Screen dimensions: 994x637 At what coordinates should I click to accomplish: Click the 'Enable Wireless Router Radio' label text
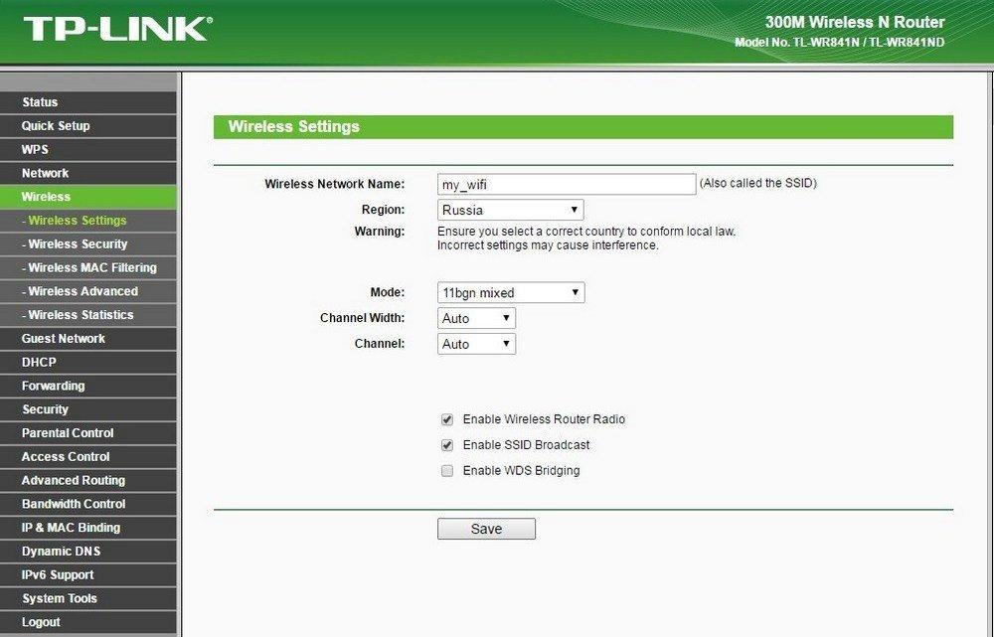(x=544, y=419)
